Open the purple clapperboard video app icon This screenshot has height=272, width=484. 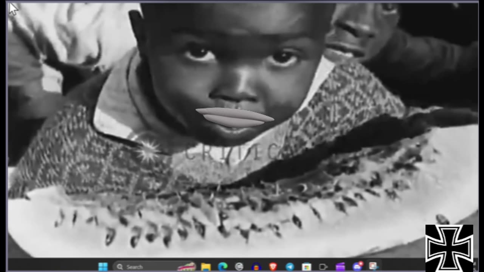tap(340, 267)
